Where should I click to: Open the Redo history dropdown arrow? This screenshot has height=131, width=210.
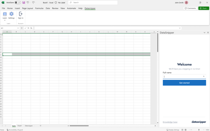[x=36, y=3]
